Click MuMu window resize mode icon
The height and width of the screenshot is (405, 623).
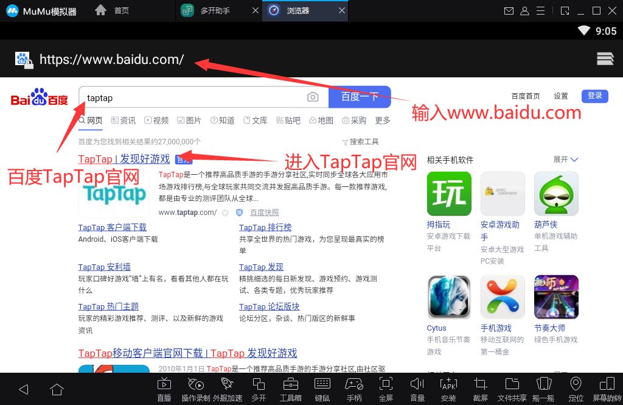[x=565, y=11]
